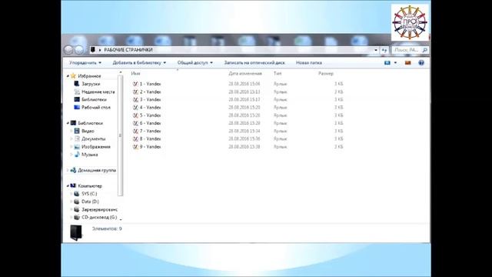Select the SYS (C:) drive

point(89,194)
